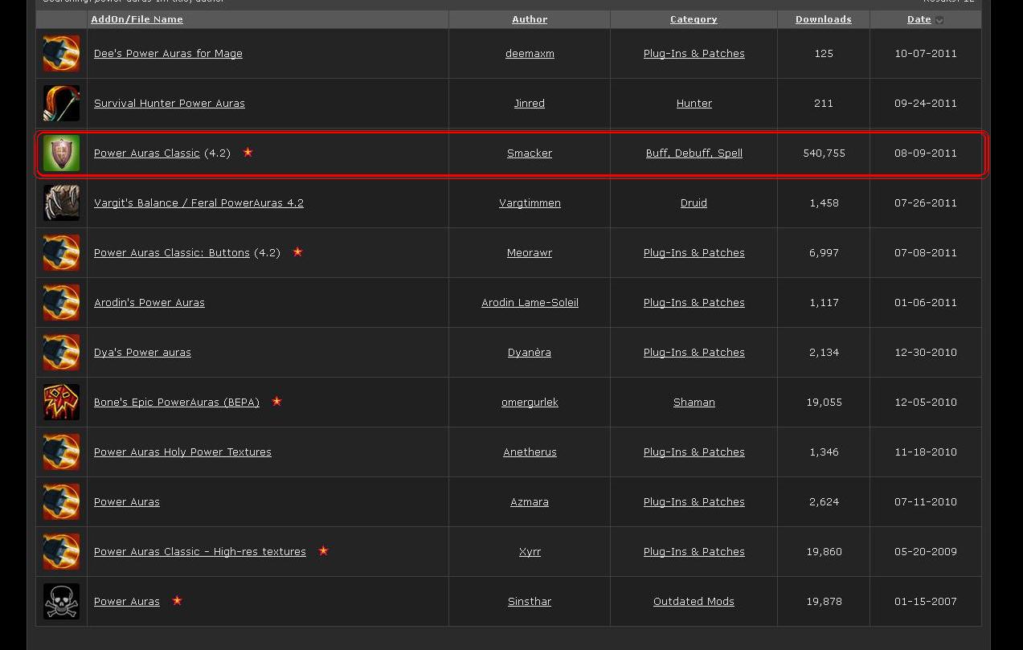Sort results by AddOn/File Name column
Screen dimensions: 1023x650
[137, 19]
